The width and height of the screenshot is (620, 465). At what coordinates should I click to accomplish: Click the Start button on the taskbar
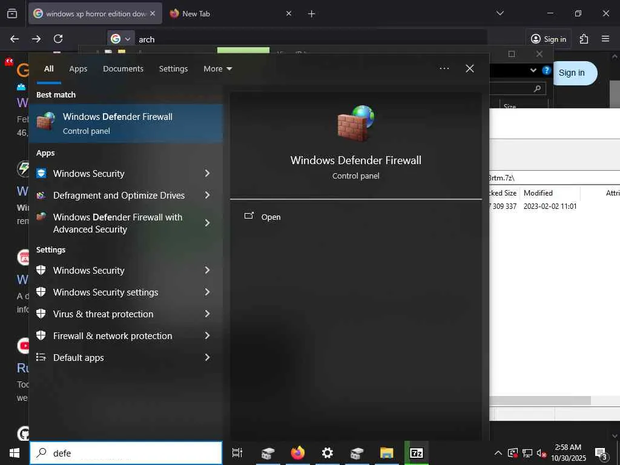[15, 453]
